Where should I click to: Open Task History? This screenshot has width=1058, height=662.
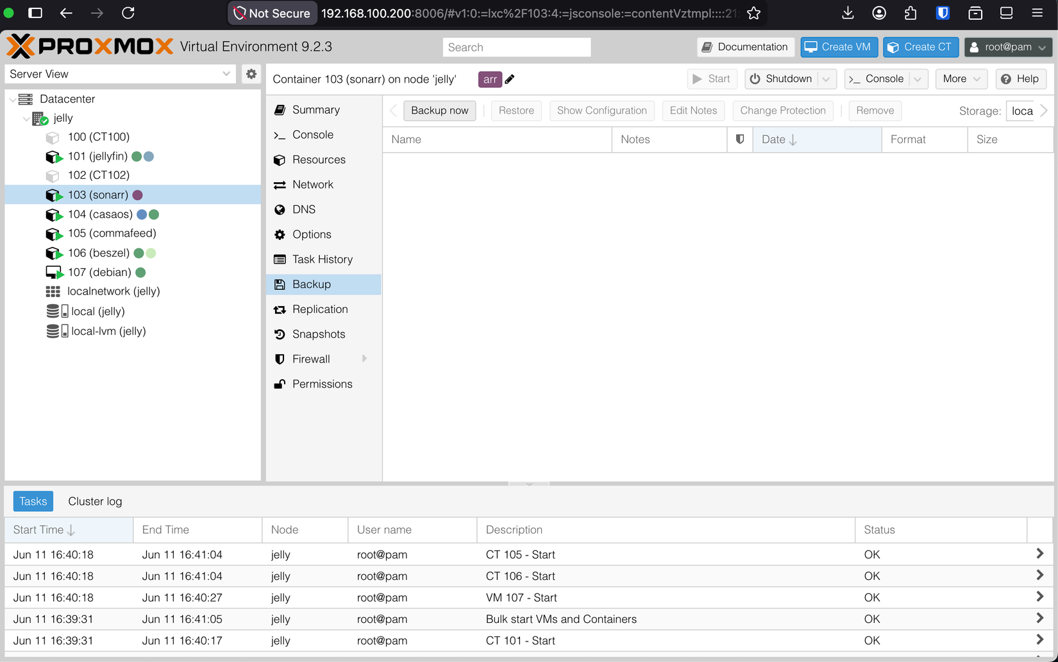[x=323, y=259]
